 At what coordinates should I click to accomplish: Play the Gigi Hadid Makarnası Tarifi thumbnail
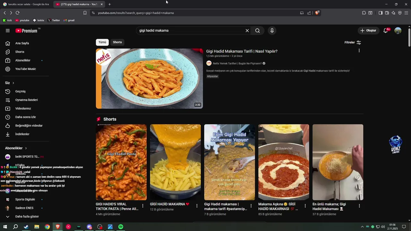point(149,79)
